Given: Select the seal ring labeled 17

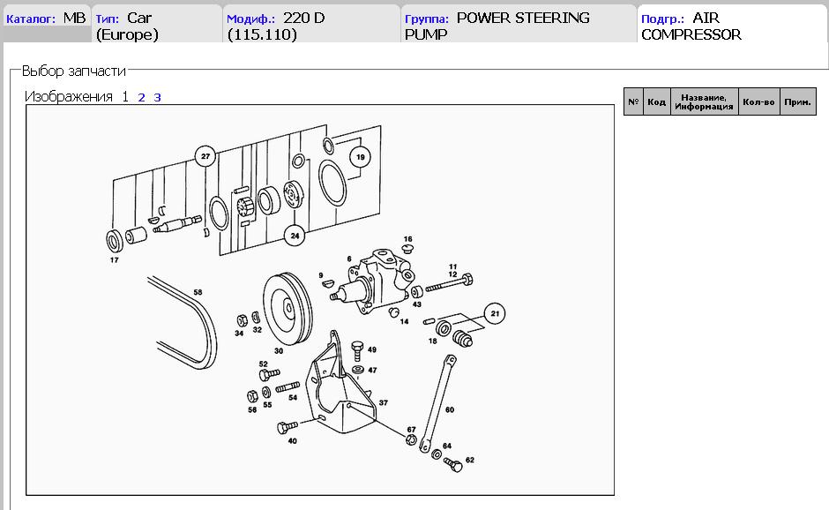Looking at the screenshot, I should 115,241.
